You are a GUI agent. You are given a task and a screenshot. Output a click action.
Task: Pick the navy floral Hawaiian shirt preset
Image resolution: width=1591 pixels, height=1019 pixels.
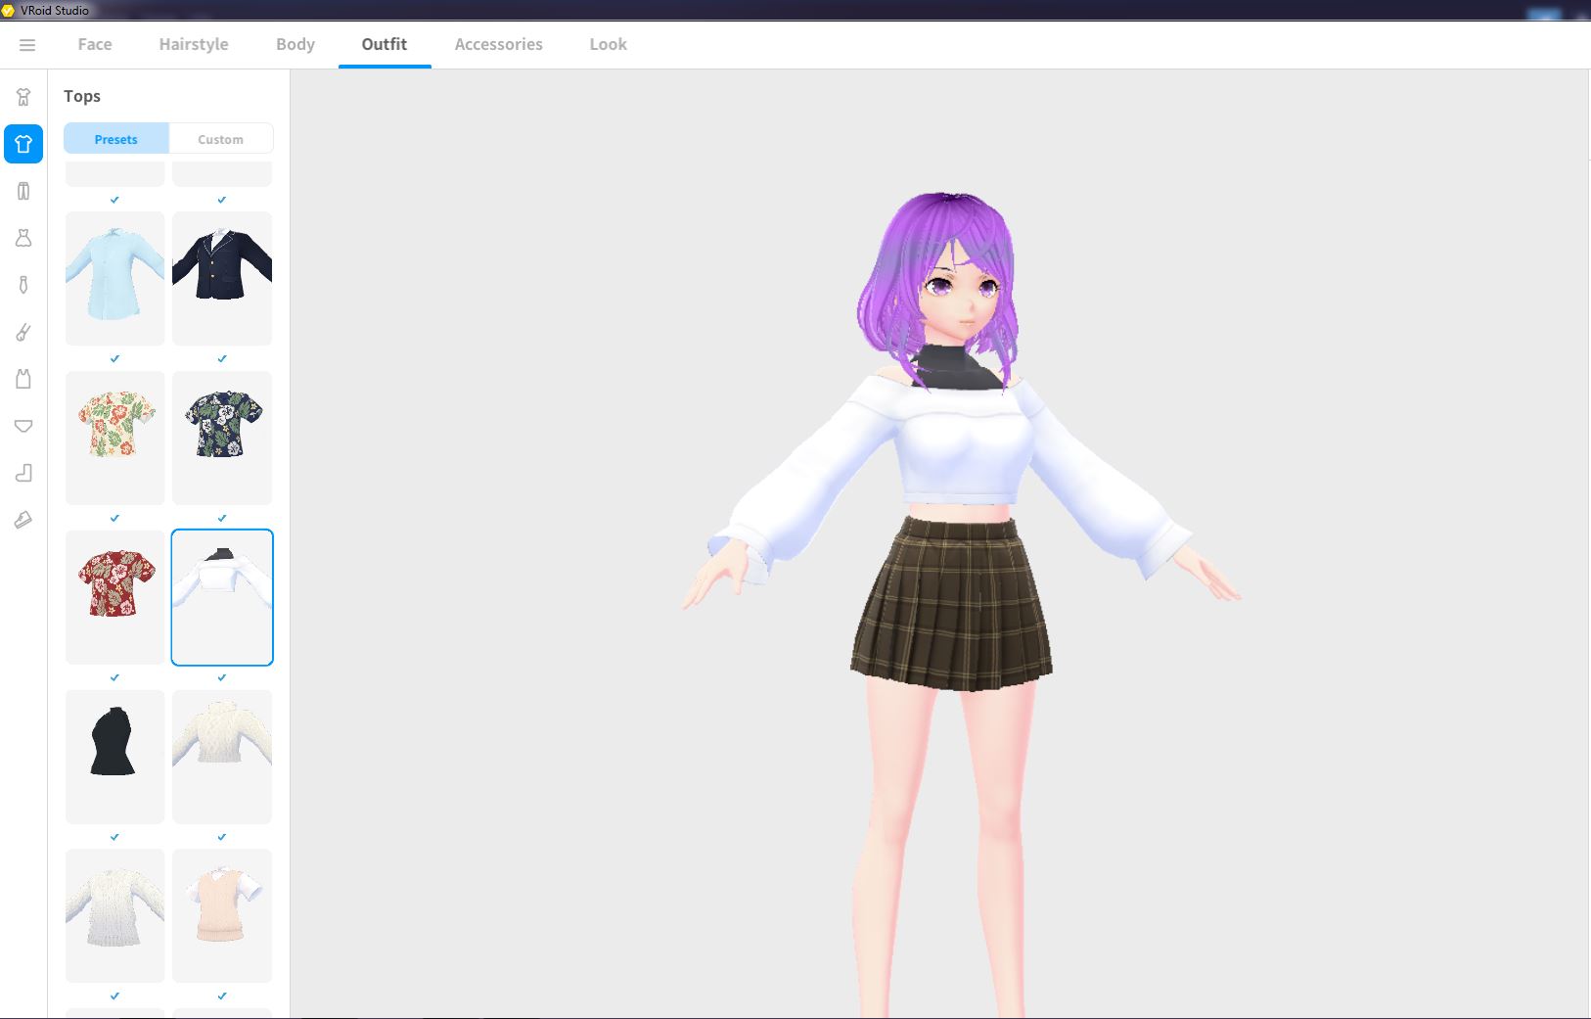[x=222, y=438]
